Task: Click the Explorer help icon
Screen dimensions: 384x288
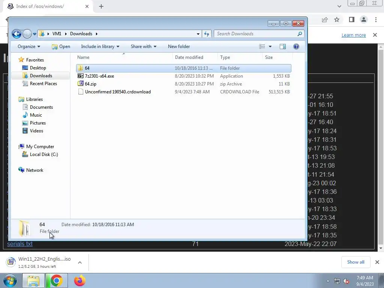Action: coord(296,46)
